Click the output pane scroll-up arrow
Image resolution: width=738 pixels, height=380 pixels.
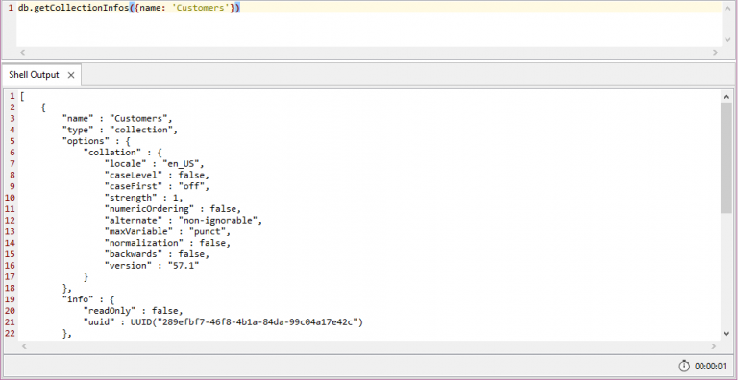click(726, 96)
